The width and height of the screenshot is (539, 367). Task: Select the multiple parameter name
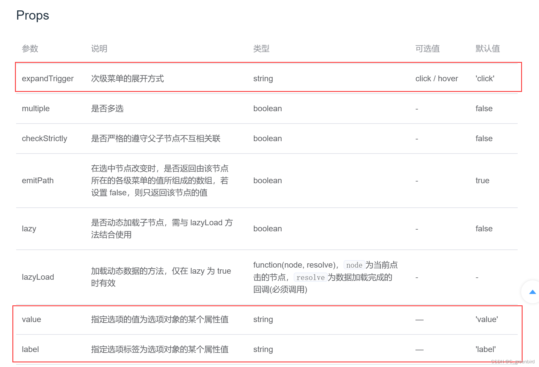point(36,109)
